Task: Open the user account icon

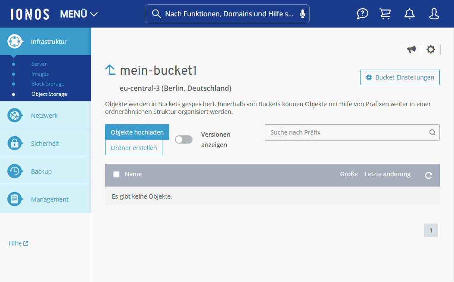Action: [434, 13]
